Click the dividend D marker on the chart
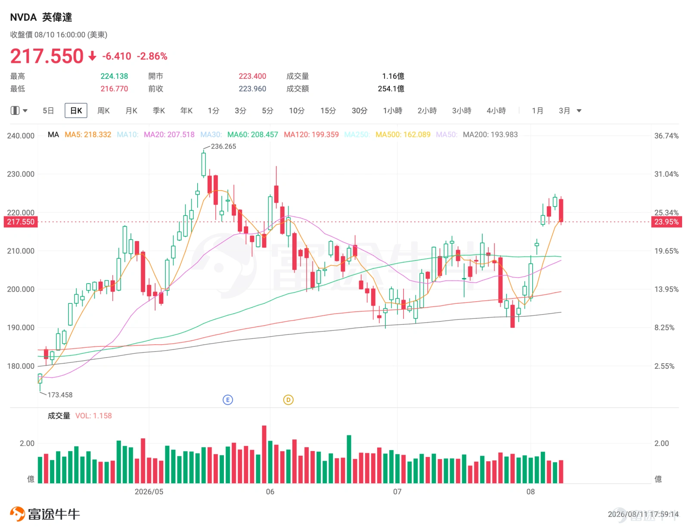This screenshot has width=689, height=531. (288, 400)
